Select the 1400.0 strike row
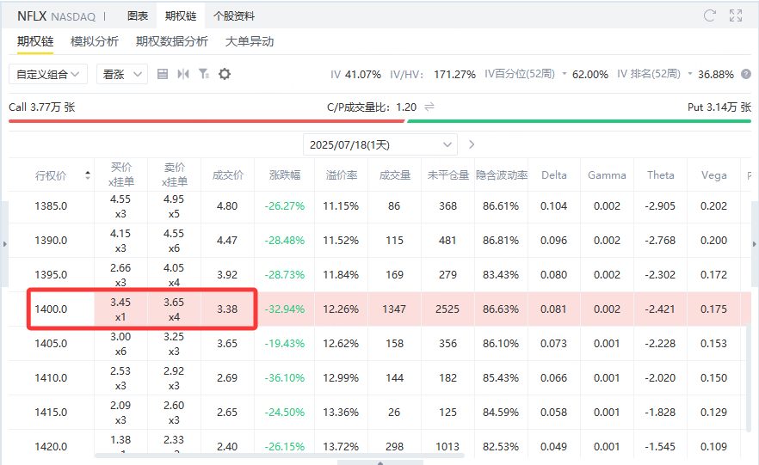 [379, 309]
